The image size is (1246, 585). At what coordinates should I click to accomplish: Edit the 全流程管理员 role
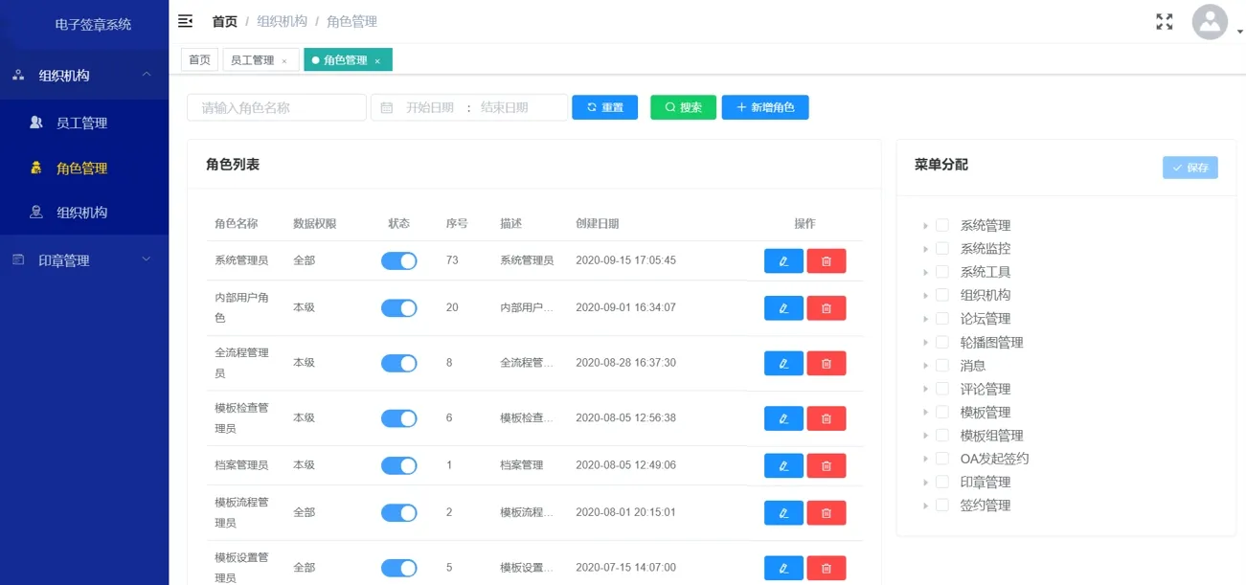click(783, 364)
